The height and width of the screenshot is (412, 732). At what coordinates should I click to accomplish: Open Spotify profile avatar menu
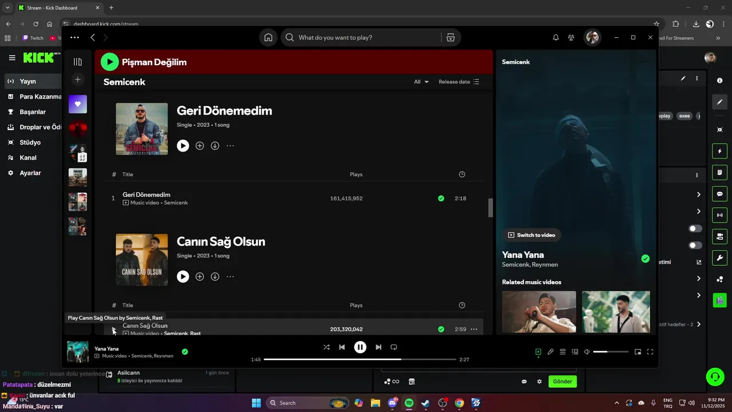pos(592,37)
